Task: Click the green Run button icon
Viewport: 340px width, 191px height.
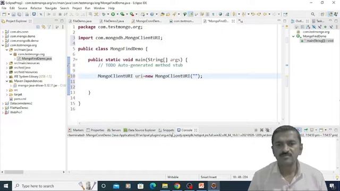Action: [113, 14]
